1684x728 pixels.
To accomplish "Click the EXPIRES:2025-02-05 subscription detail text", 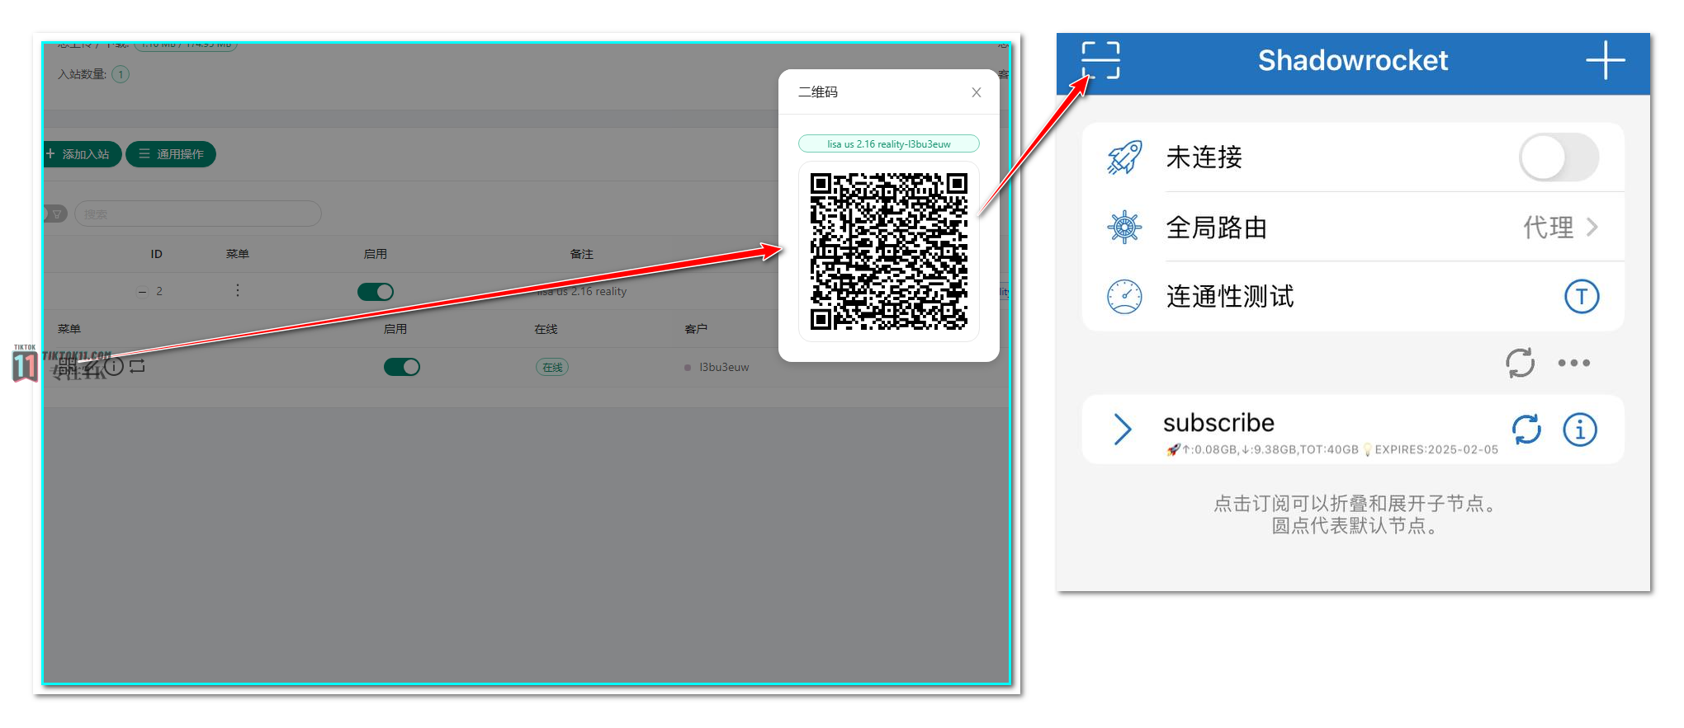I will click(1436, 449).
